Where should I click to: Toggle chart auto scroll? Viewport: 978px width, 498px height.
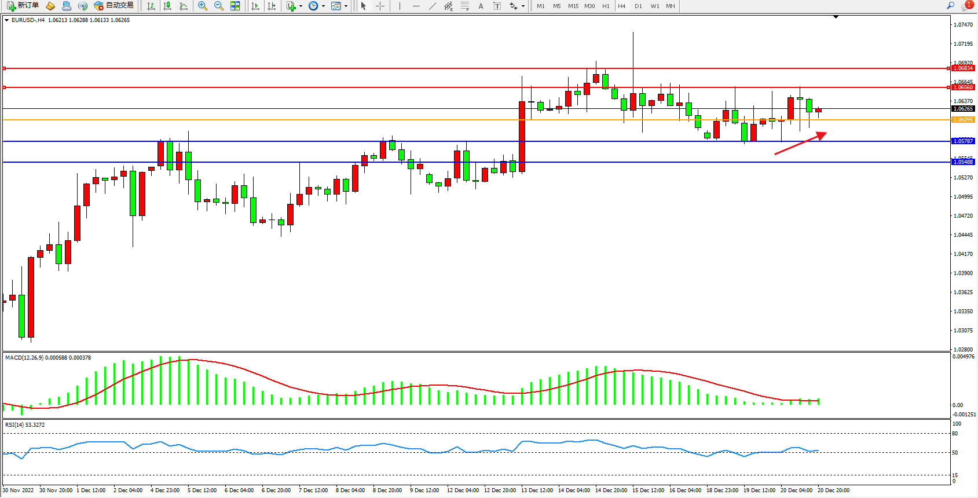pos(255,6)
